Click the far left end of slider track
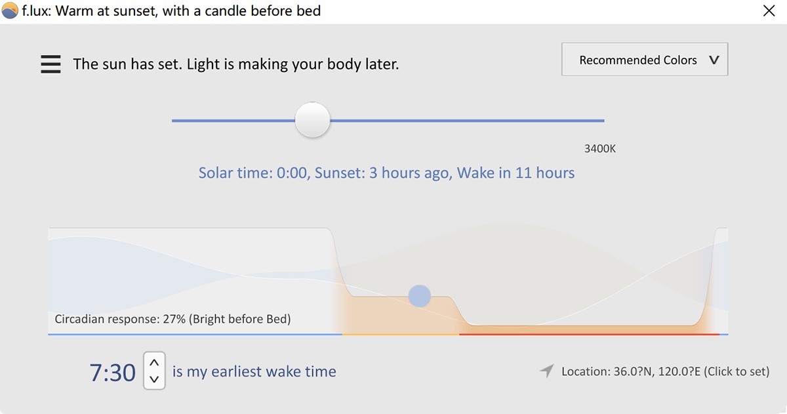787x414 pixels. 175,121
